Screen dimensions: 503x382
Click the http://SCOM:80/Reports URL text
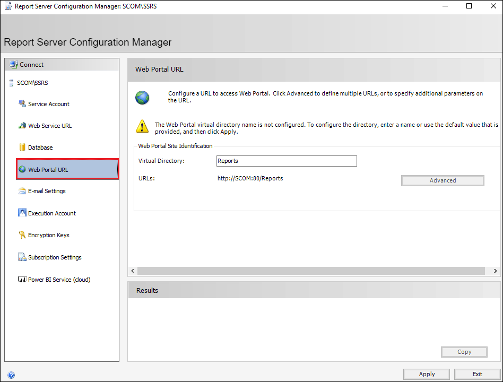250,178
